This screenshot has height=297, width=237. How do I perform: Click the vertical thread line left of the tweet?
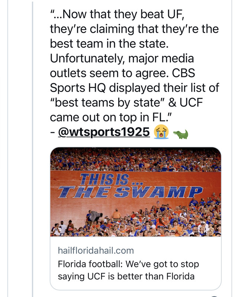coord(32,149)
